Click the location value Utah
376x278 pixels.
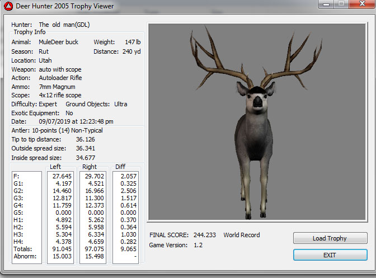point(45,60)
